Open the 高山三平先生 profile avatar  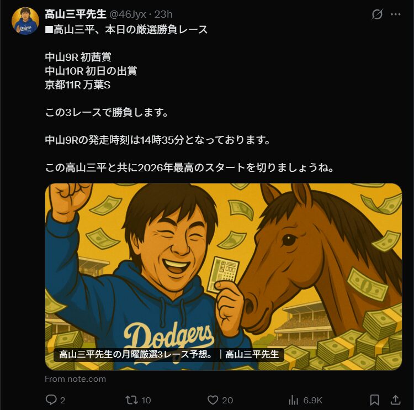[25, 21]
